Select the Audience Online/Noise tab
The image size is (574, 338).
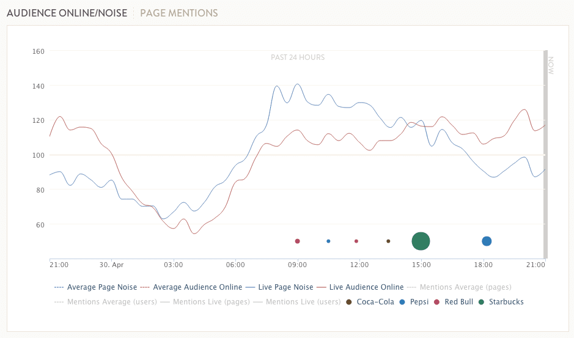[67, 13]
